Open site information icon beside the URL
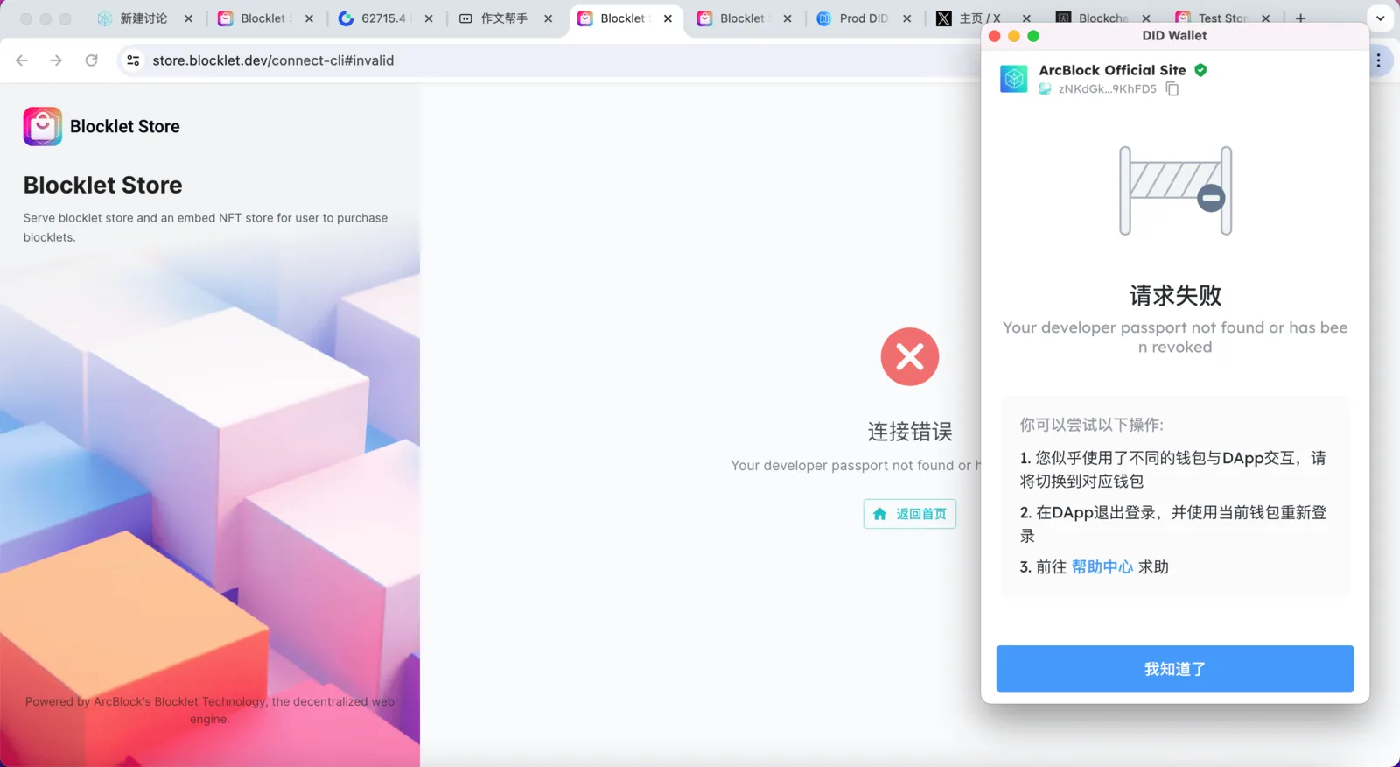This screenshot has width=1400, height=767. (x=133, y=60)
